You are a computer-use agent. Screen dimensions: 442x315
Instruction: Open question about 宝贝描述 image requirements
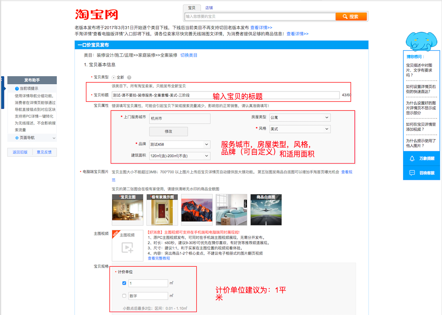[x=419, y=70]
